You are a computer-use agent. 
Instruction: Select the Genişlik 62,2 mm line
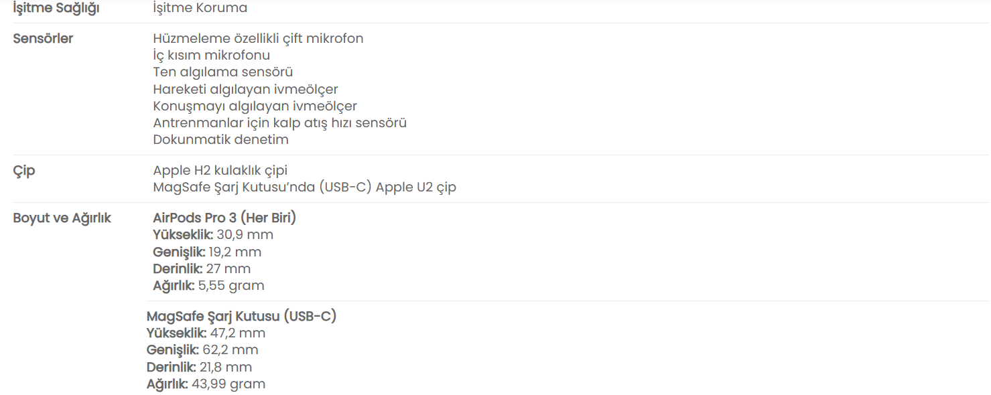click(202, 349)
